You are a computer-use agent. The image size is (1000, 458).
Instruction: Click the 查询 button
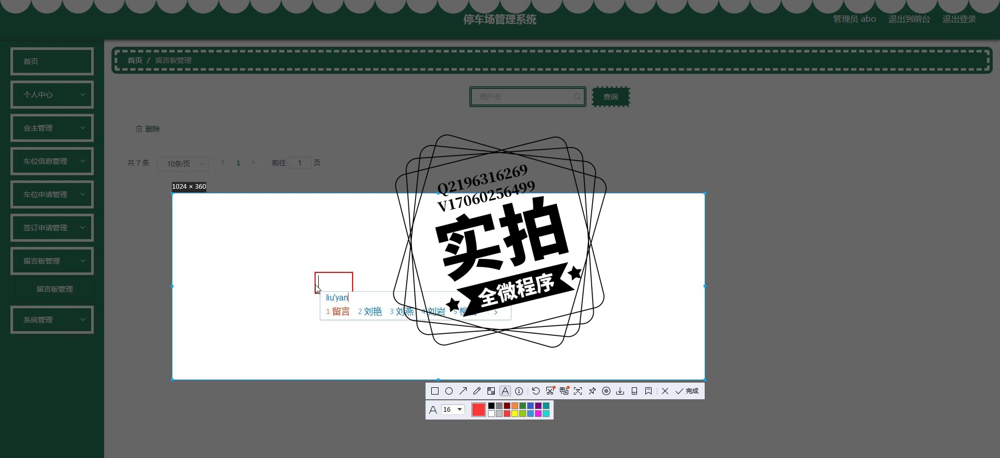(611, 97)
